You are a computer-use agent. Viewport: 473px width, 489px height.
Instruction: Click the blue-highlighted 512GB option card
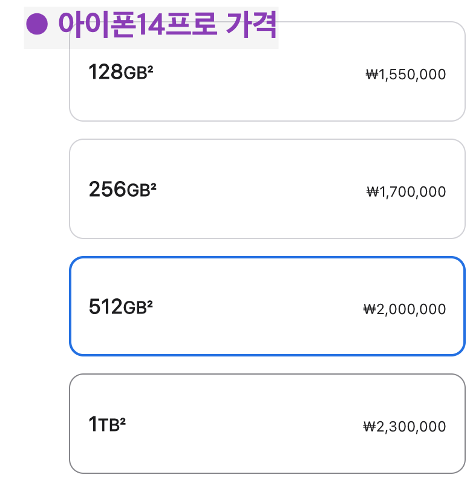267,306
